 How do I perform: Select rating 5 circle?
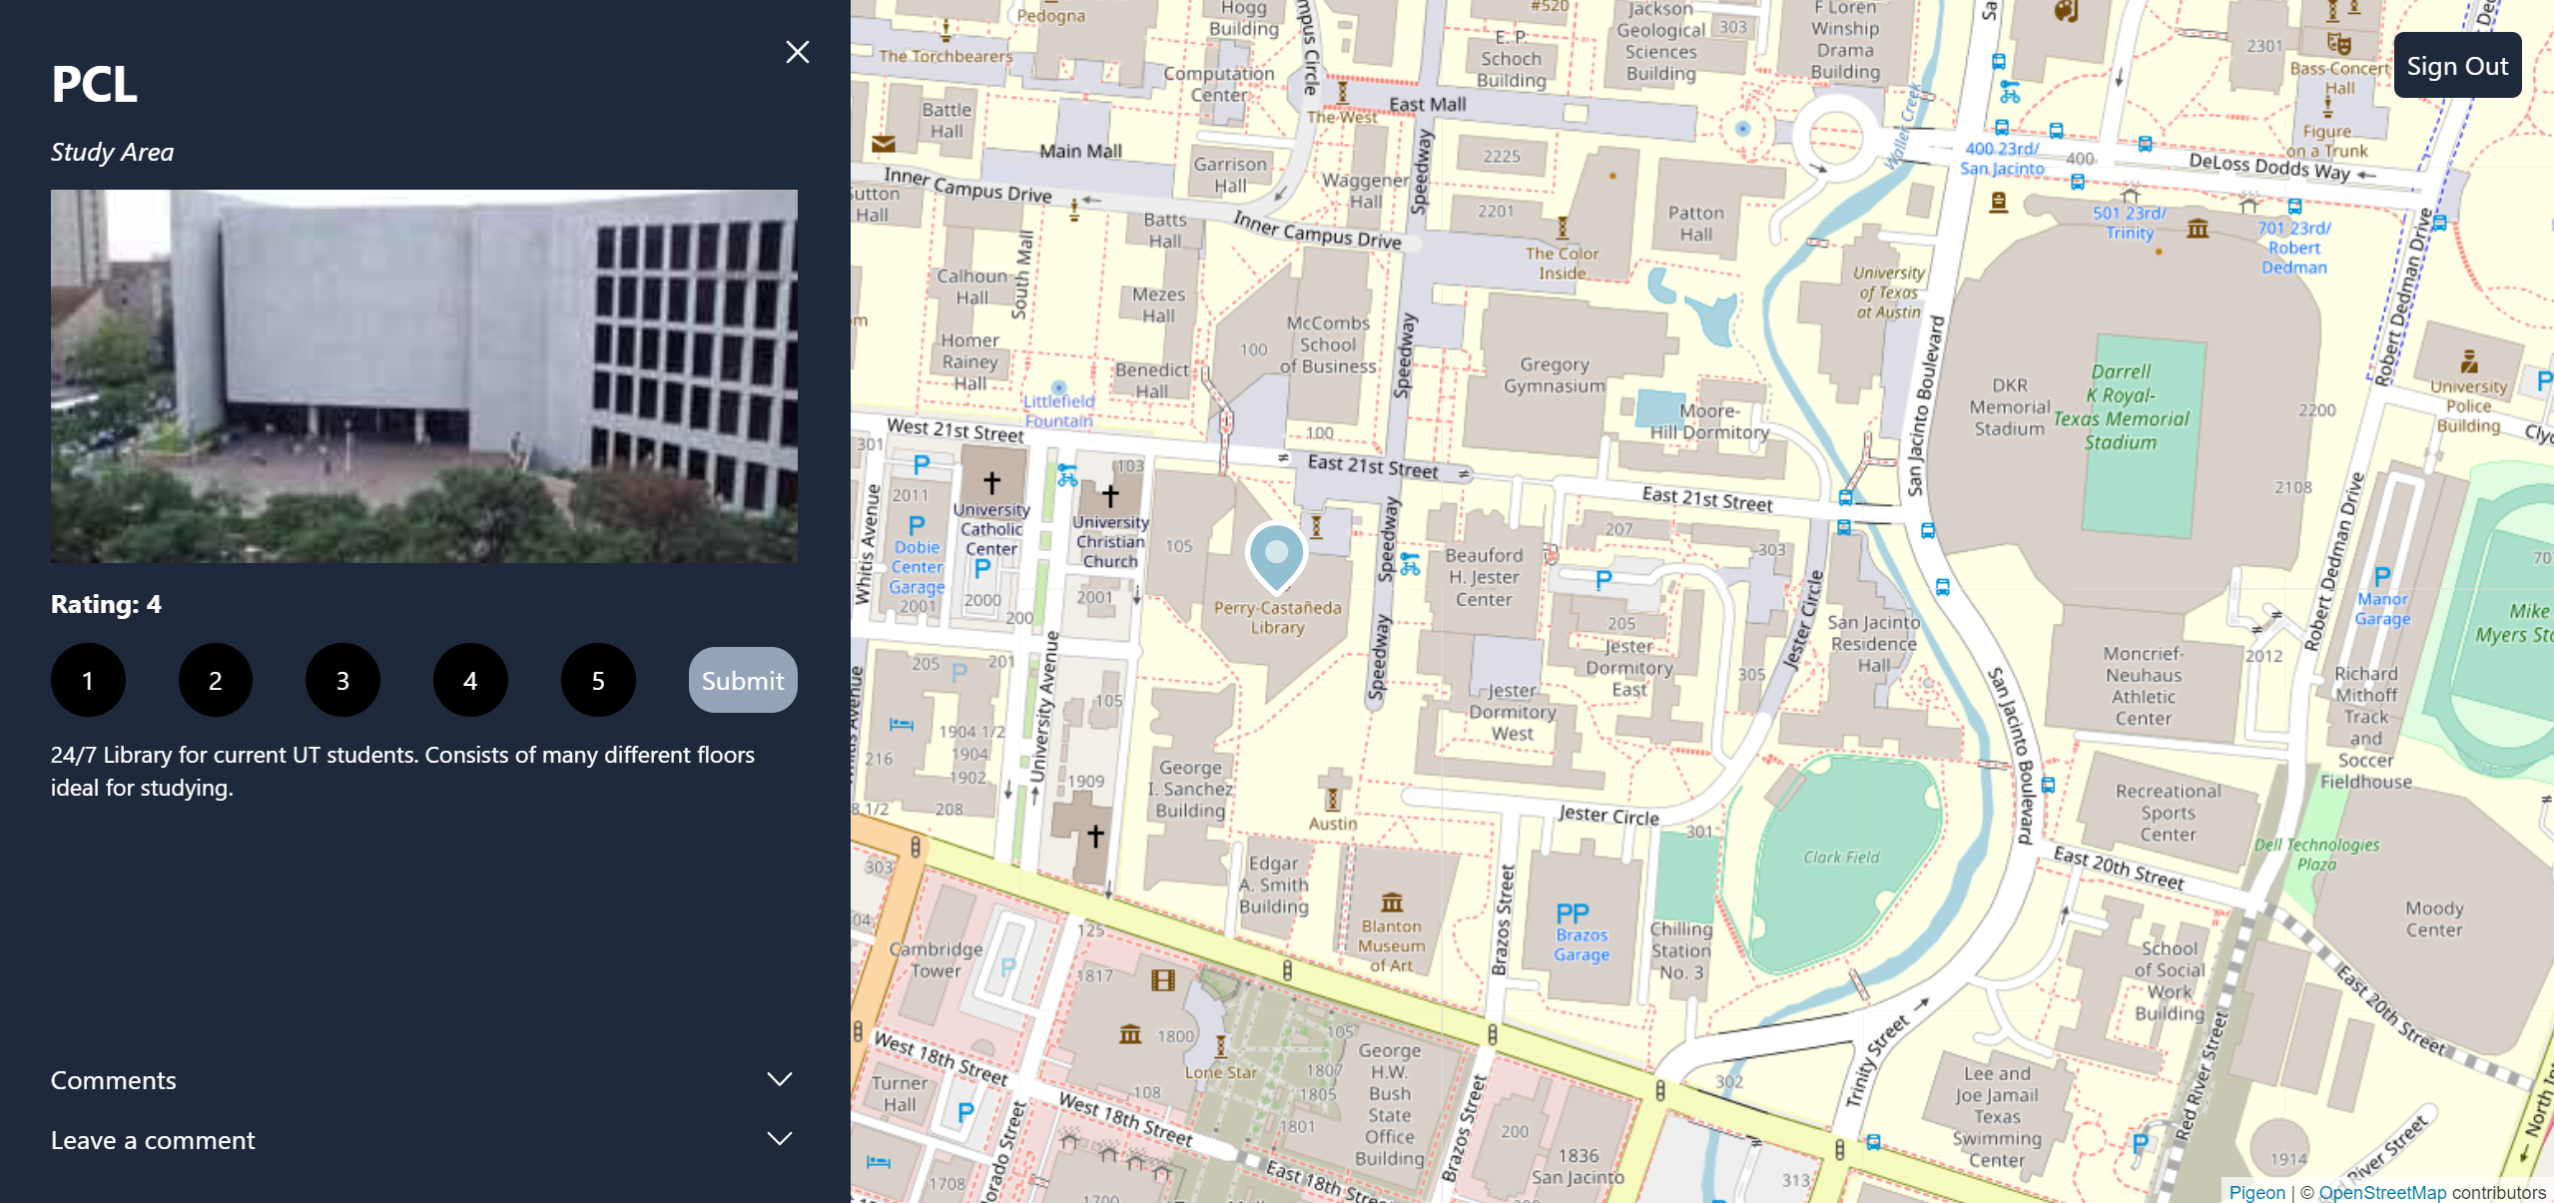pyautogui.click(x=598, y=680)
